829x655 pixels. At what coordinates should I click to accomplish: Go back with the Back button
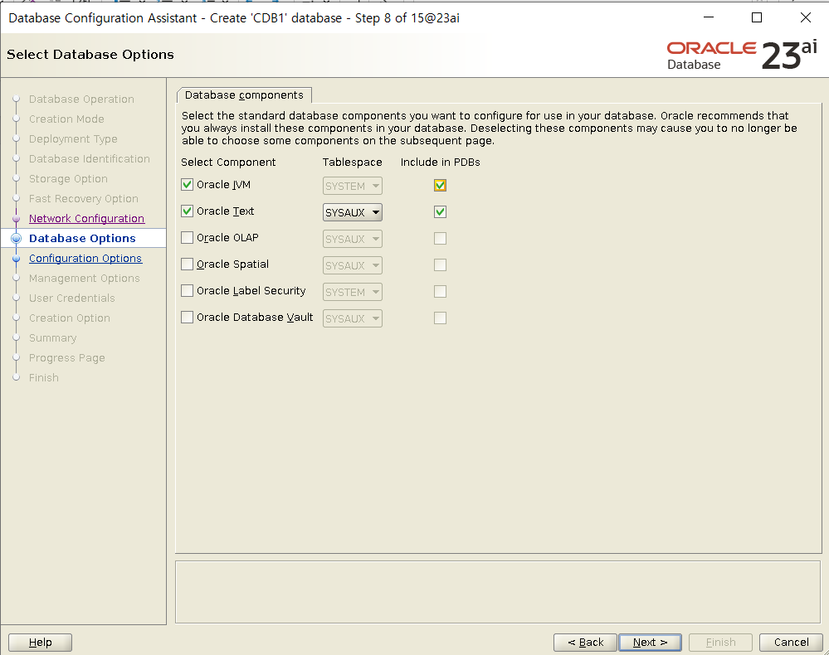(585, 643)
